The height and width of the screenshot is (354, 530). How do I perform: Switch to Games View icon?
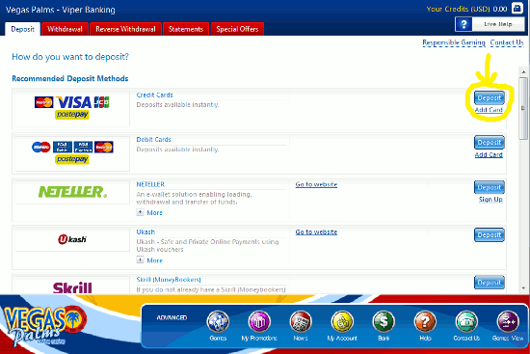508,321
